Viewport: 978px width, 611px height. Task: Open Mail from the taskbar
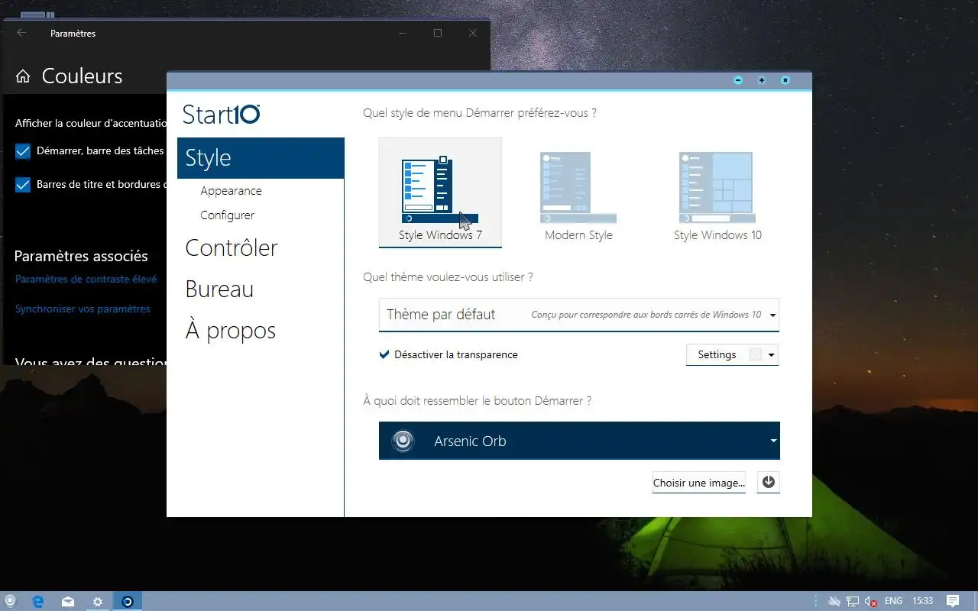coord(68,602)
